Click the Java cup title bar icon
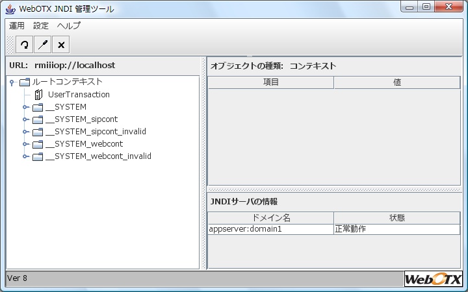Viewport: 468px width, 292px height. pyautogui.click(x=10, y=9)
